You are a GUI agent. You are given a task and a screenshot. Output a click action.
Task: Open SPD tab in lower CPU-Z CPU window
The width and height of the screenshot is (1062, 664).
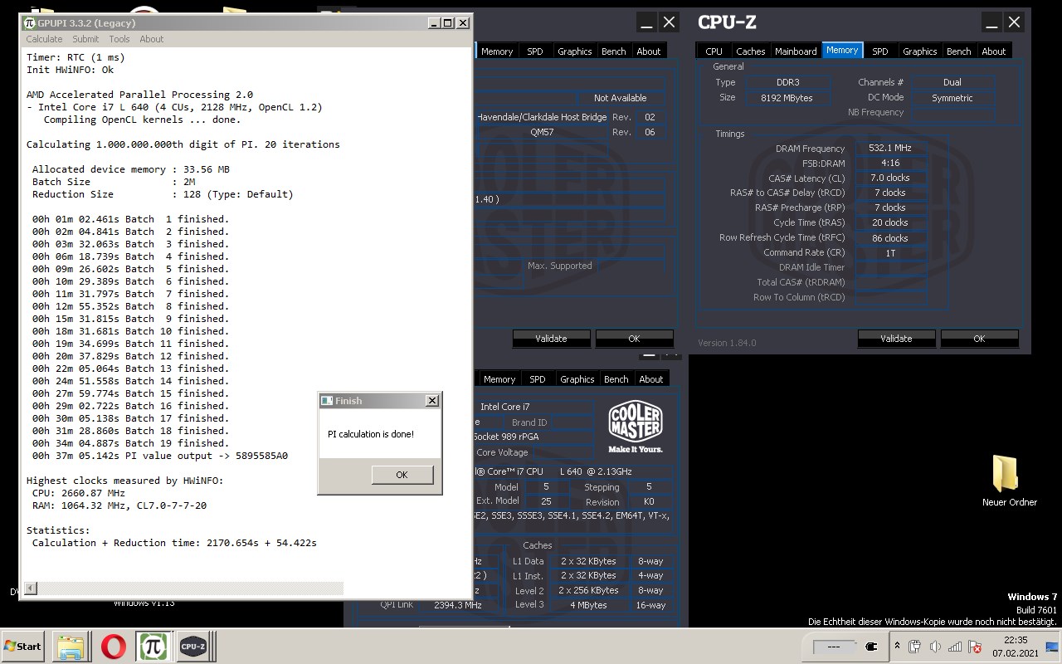point(538,378)
